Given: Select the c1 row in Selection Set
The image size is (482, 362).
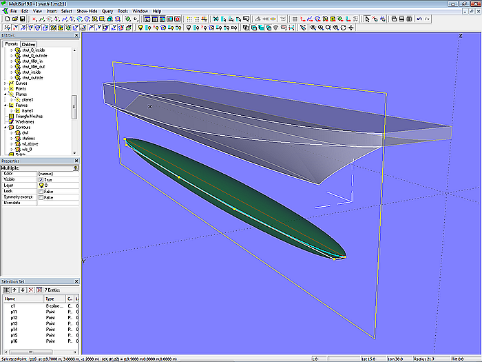Looking at the screenshot, I should (12, 305).
